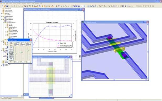Collapse the Output Matching subcircuit node
Screen dimensions: 162x101
point(6,27)
